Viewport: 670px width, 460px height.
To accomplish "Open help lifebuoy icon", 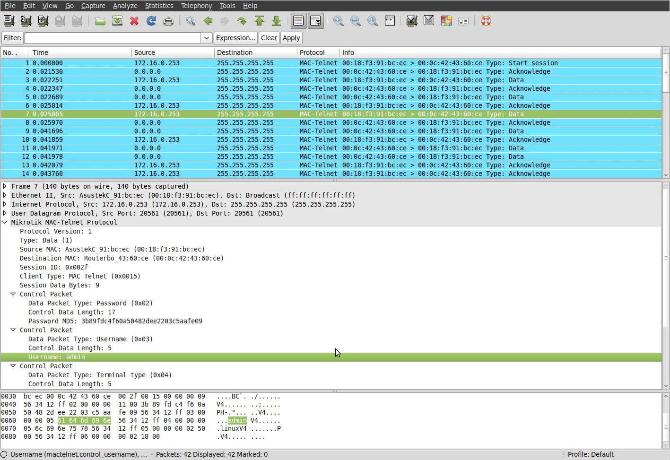I will 486,21.
